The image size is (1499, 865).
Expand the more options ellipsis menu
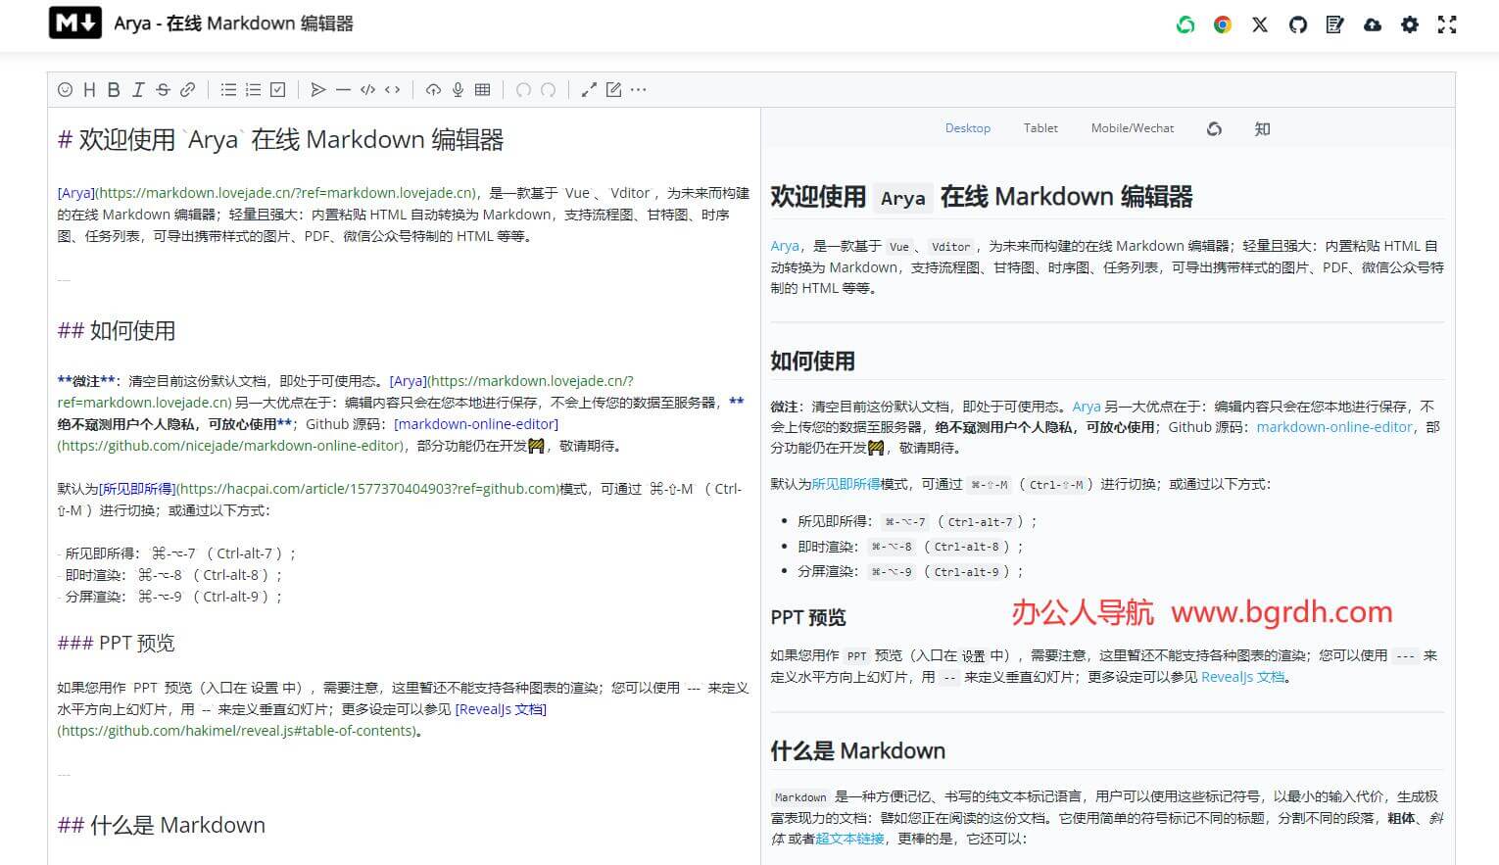[639, 90]
